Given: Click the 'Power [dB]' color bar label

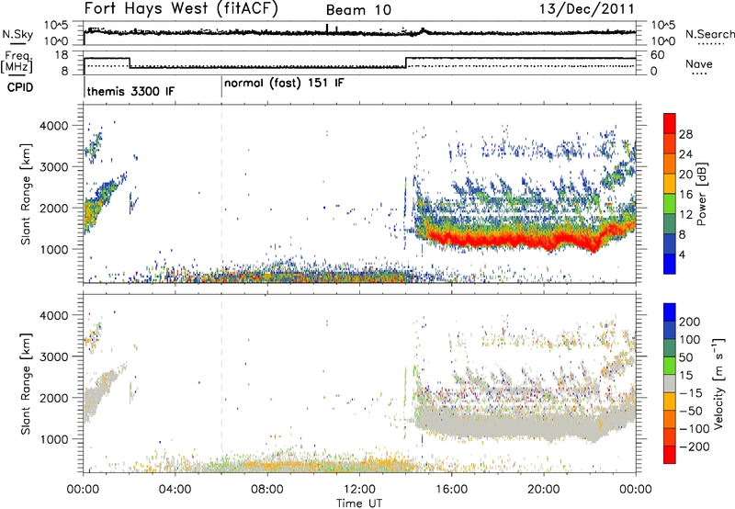Looking at the screenshot, I should [702, 194].
